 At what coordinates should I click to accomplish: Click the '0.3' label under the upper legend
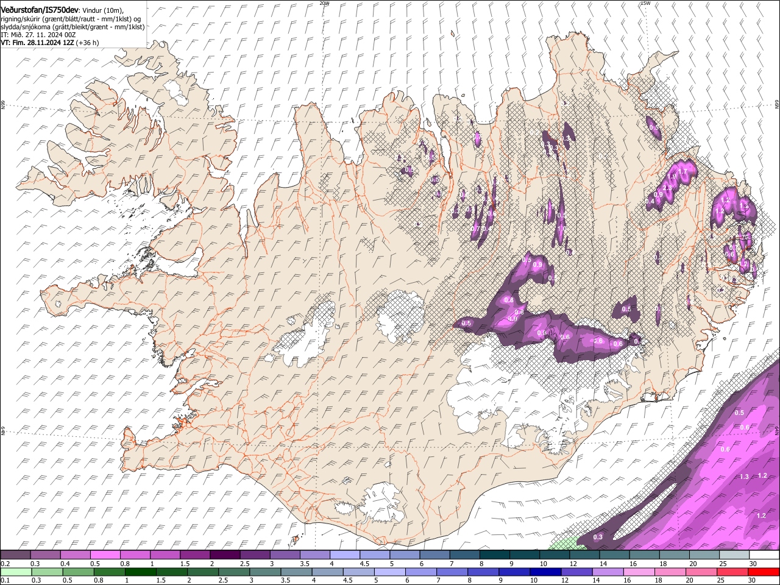point(35,564)
